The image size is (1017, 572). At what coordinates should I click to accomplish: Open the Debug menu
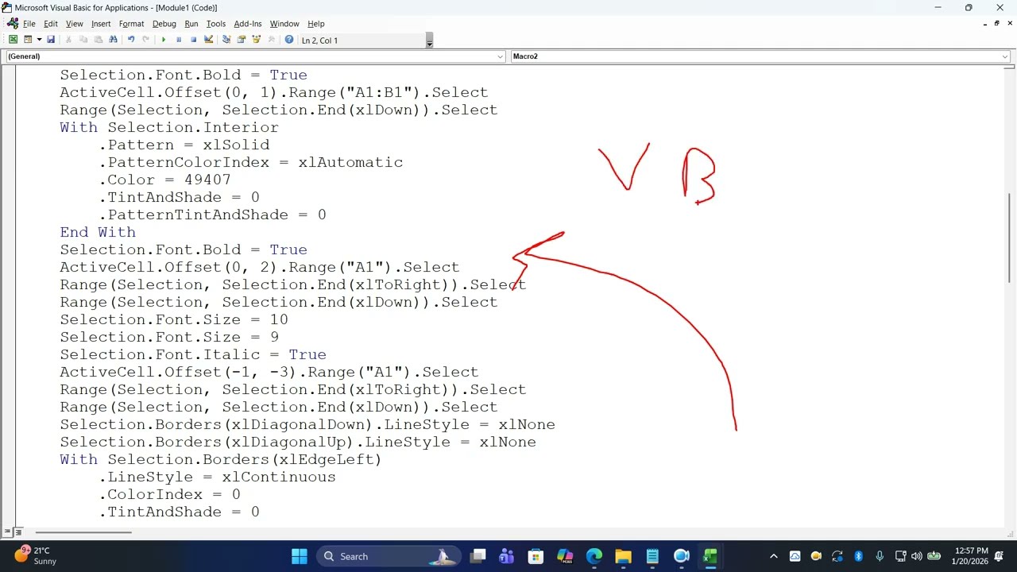click(x=164, y=24)
